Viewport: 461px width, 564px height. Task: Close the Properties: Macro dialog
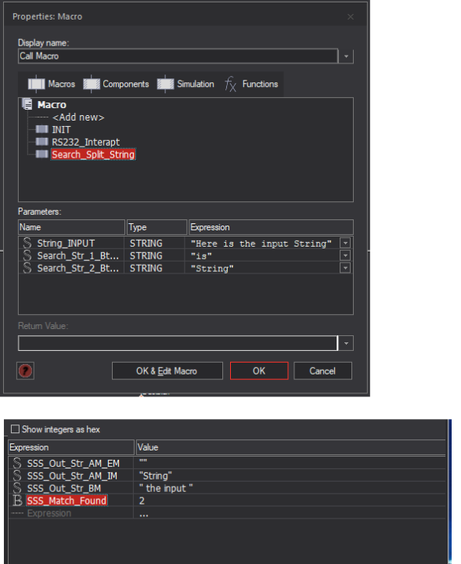(351, 17)
